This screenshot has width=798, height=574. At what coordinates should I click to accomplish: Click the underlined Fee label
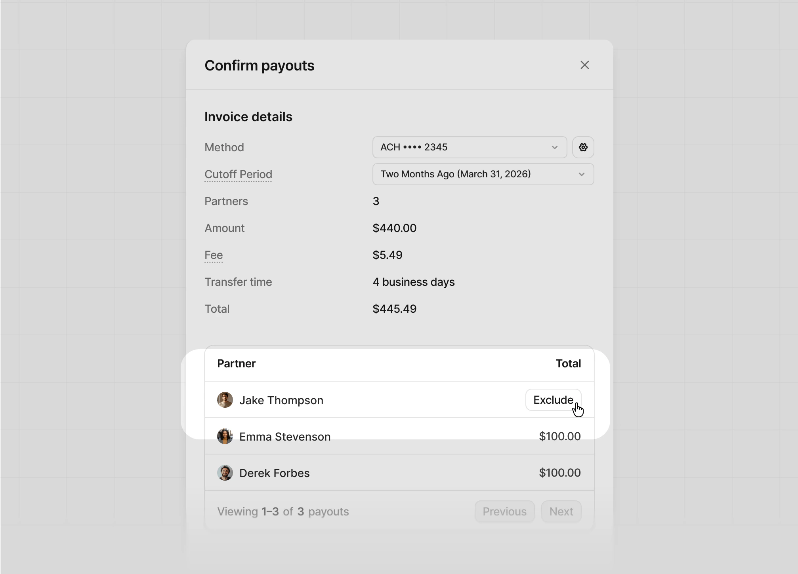213,255
